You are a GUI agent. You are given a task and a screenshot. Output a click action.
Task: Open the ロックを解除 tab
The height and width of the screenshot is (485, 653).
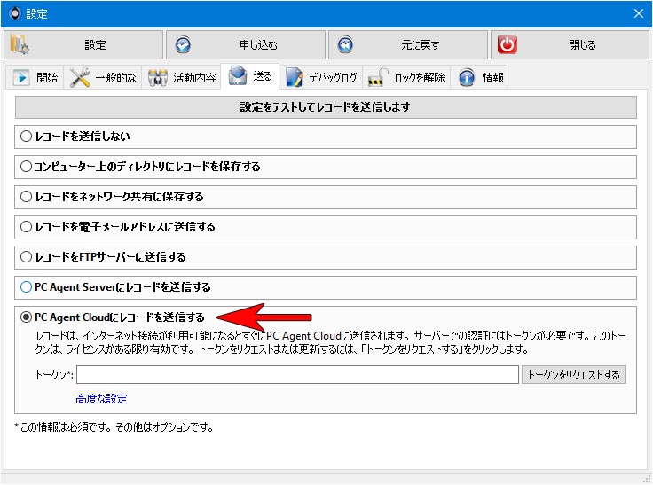[x=406, y=77]
